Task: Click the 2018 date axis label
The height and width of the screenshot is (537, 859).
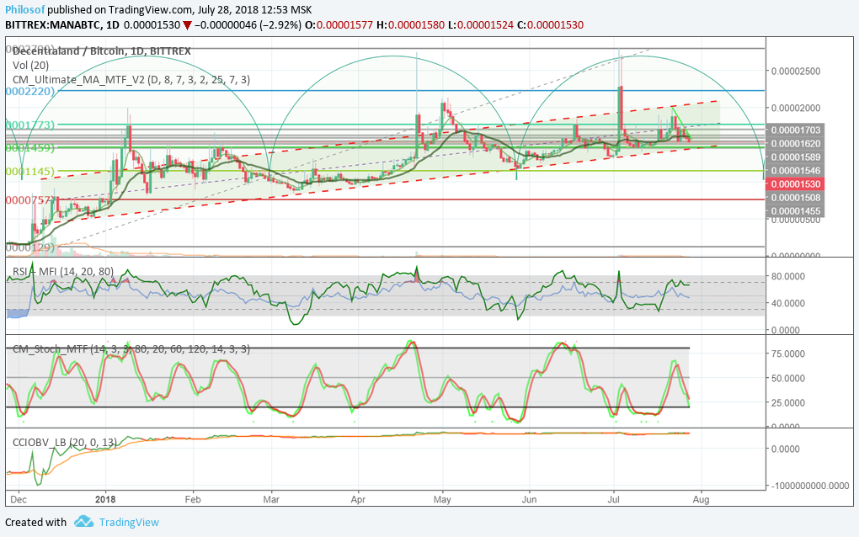Action: click(x=105, y=499)
